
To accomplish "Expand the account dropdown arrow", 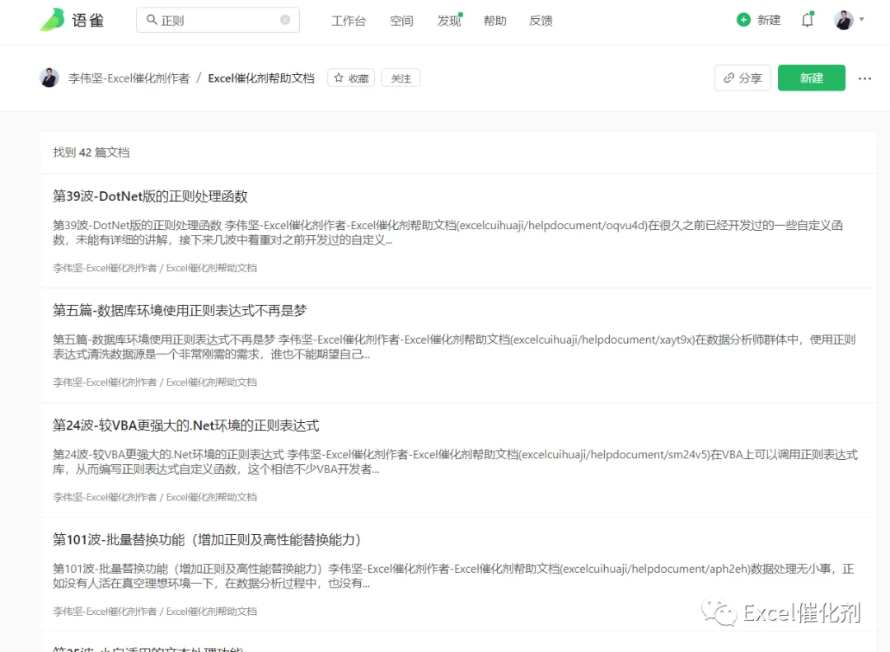I will (862, 19).
